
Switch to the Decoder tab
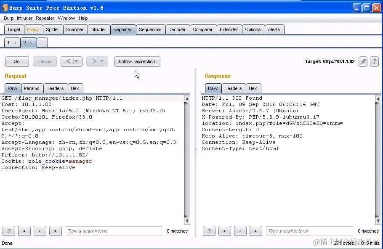tap(177, 29)
